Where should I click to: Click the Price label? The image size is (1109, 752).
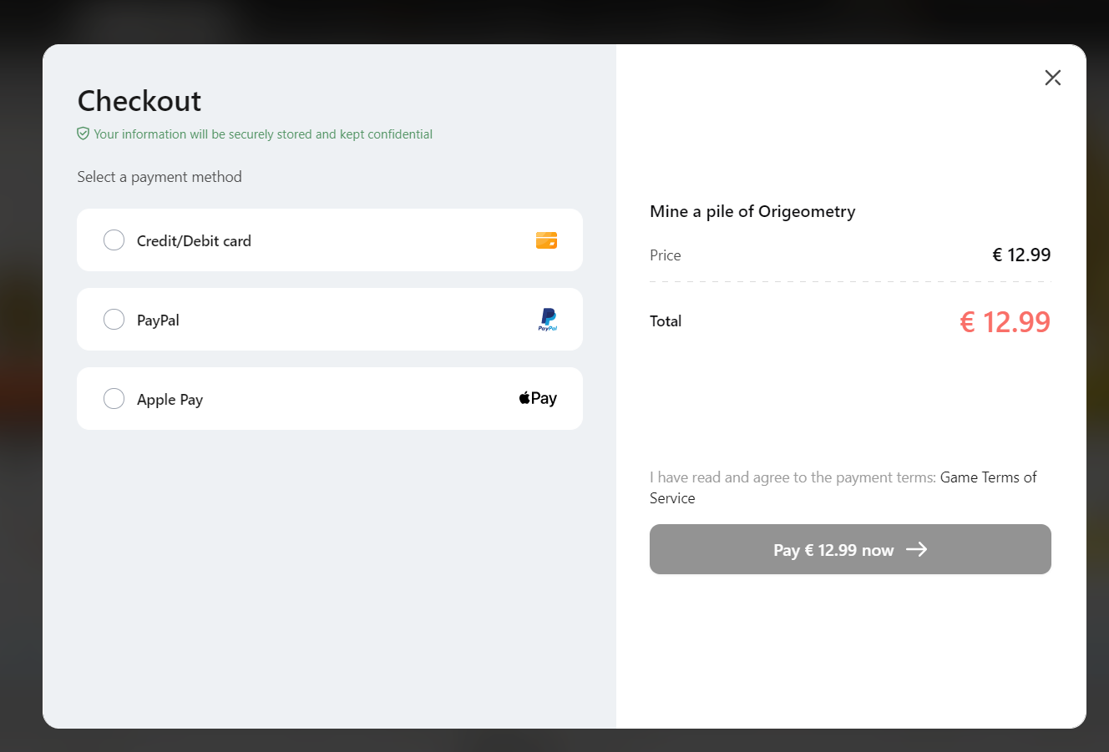666,255
